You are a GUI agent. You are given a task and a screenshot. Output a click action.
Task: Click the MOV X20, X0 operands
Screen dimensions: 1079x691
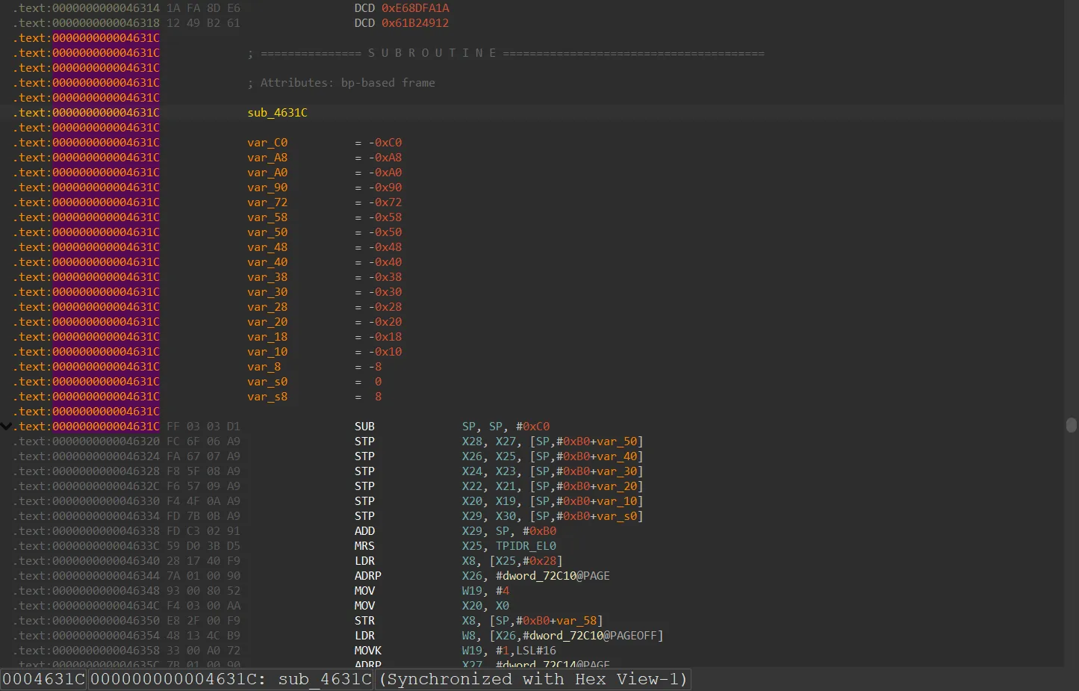click(x=485, y=606)
